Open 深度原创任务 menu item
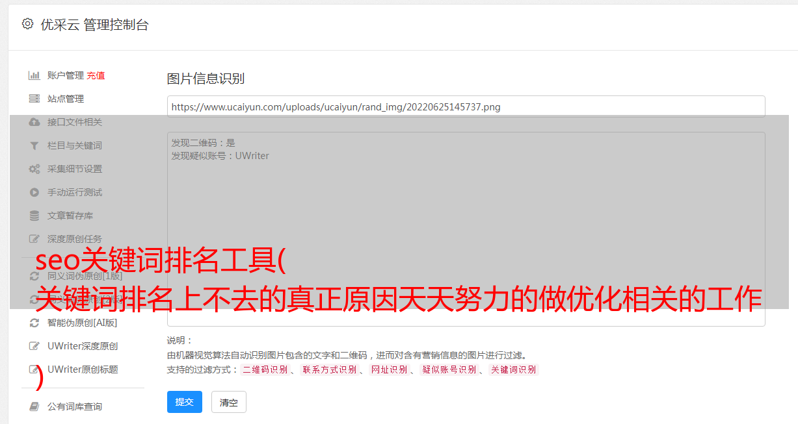Screen dimensions: 798x424 [75, 239]
